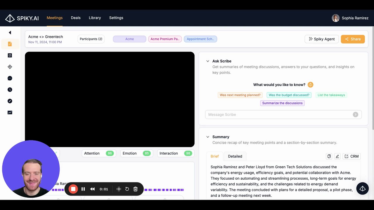Click the Acme <> Greentech meeting title
This screenshot has width=374, height=210.
46,37
